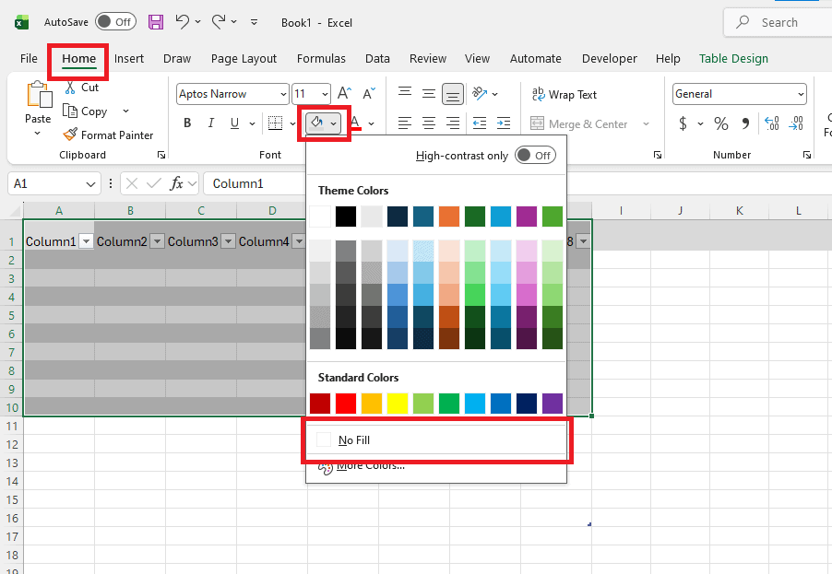The width and height of the screenshot is (832, 574).
Task: Click the Borders icon
Action: tap(275, 123)
